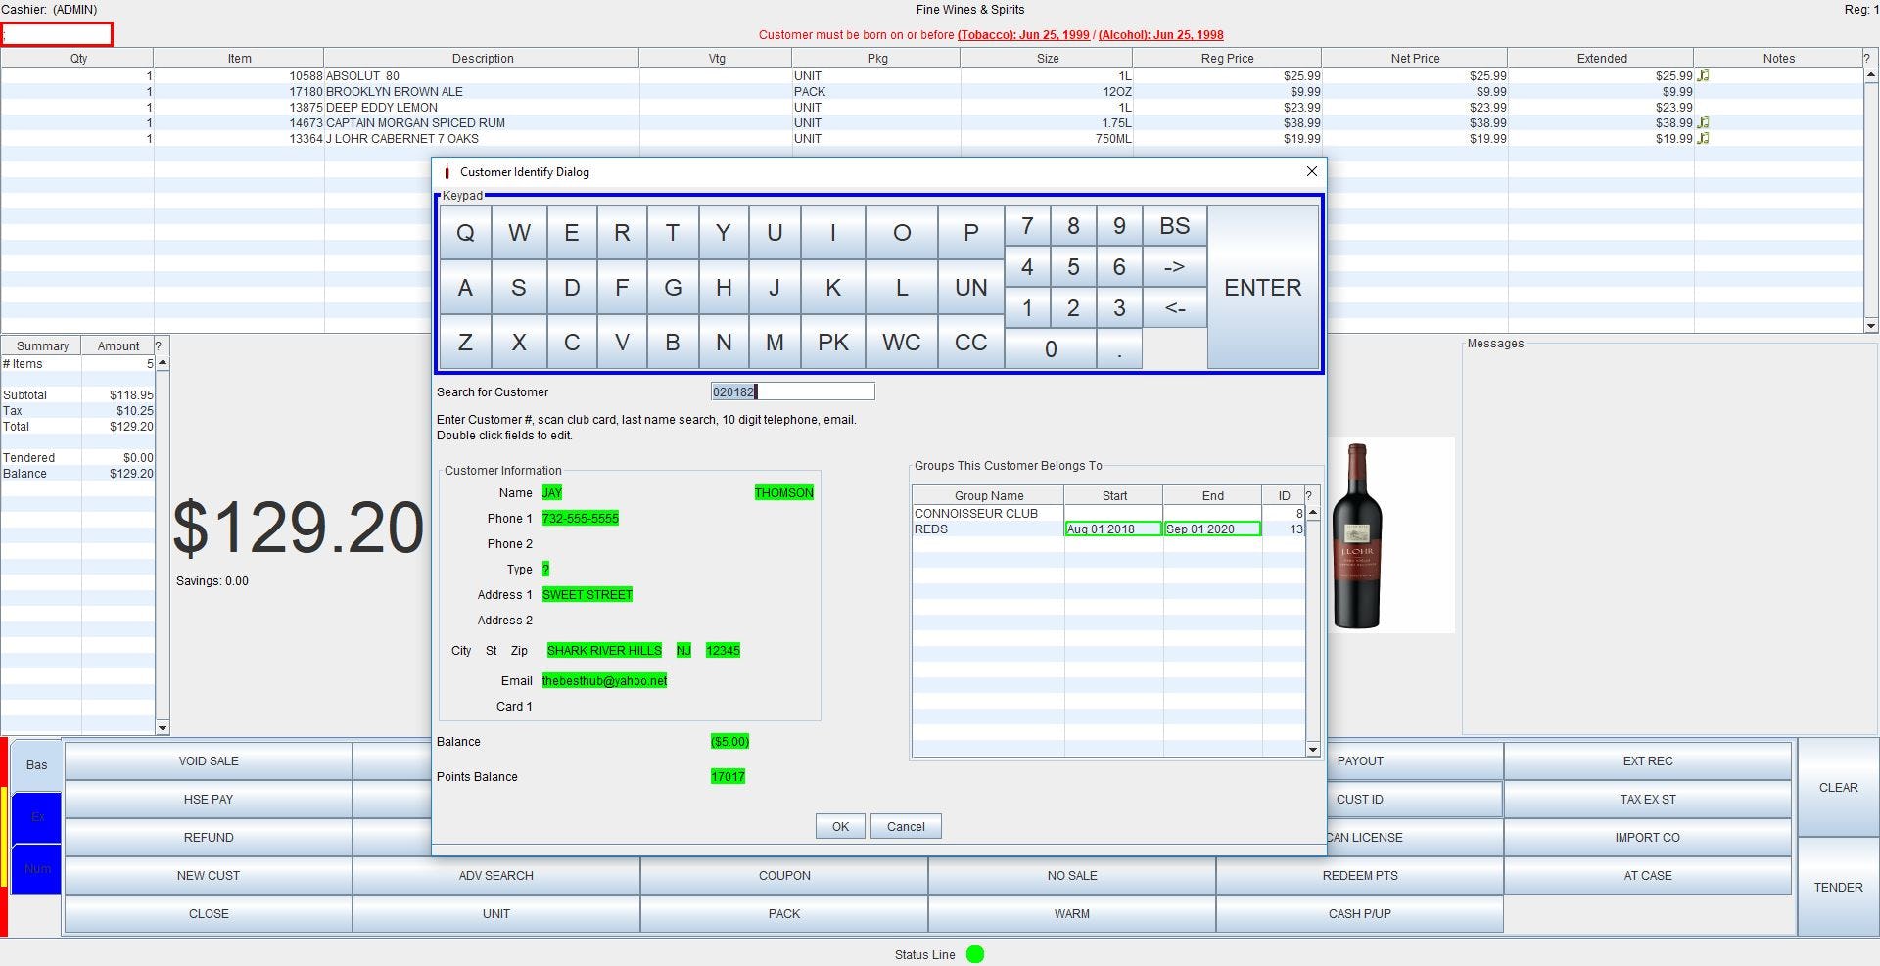Switch to the Num keypad mode
Image resolution: width=1880 pixels, height=966 pixels.
pos(36,868)
